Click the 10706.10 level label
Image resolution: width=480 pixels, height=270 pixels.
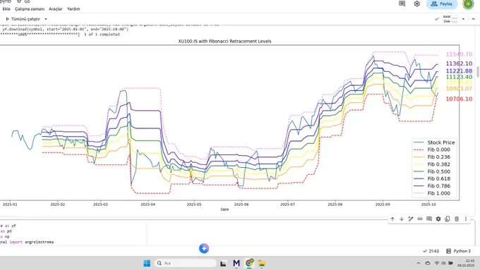click(459, 99)
